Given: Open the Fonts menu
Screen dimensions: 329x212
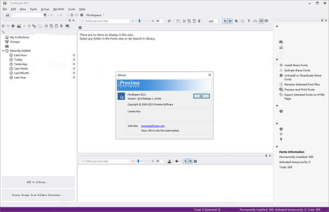Looking at the screenshot, I should pyautogui.click(x=33, y=9).
